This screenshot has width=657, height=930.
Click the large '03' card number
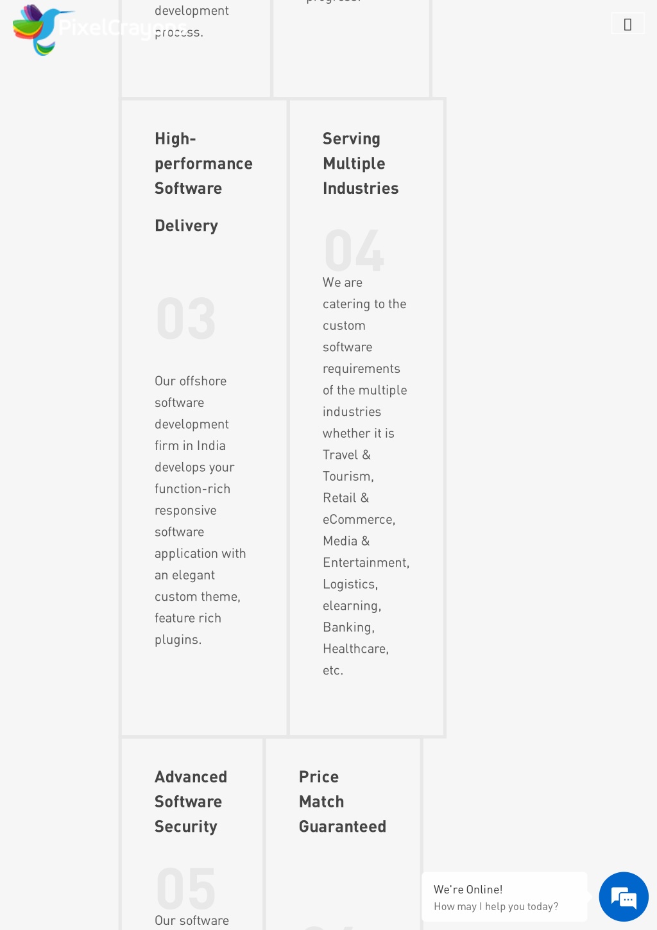pyautogui.click(x=186, y=319)
